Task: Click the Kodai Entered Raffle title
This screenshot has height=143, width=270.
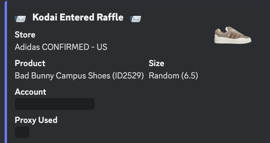Action: (x=78, y=17)
